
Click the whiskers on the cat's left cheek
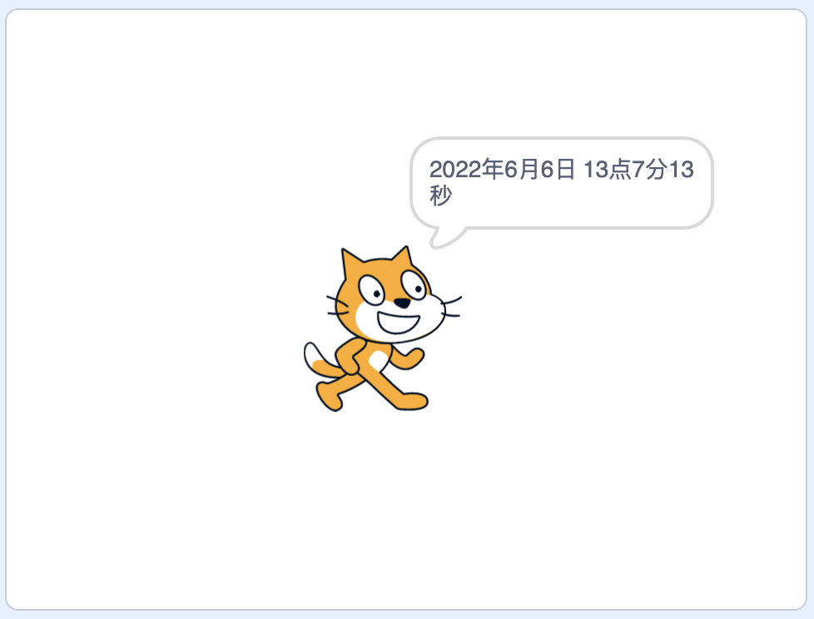337,305
